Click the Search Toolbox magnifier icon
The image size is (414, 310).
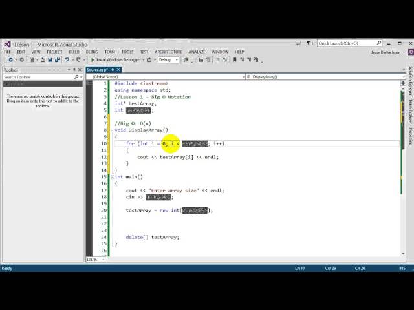(x=76, y=77)
